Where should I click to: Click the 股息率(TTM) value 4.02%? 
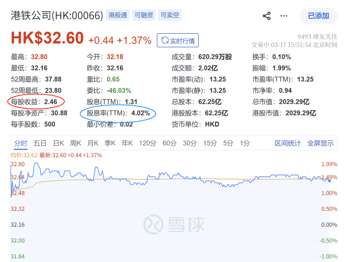(x=141, y=113)
